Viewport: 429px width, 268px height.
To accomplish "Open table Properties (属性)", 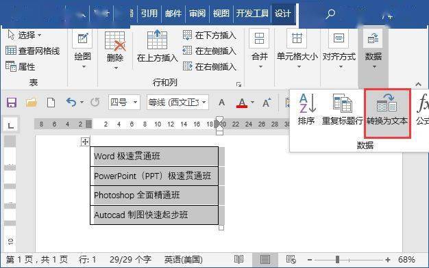I will 21,66.
